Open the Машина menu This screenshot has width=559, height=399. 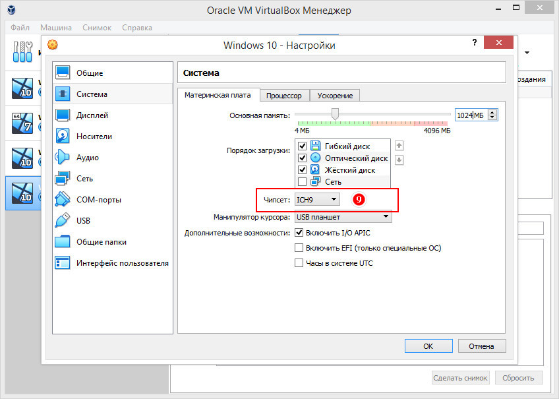[x=55, y=28]
